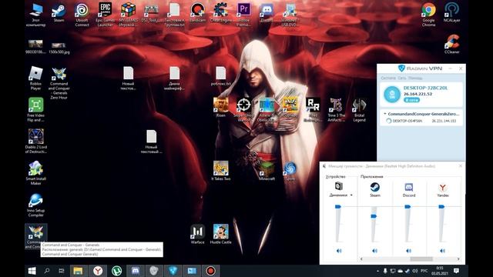This screenshot has height=277, width=493.
Task: Open the Bandicam desktop shortcut
Action: [197, 13]
